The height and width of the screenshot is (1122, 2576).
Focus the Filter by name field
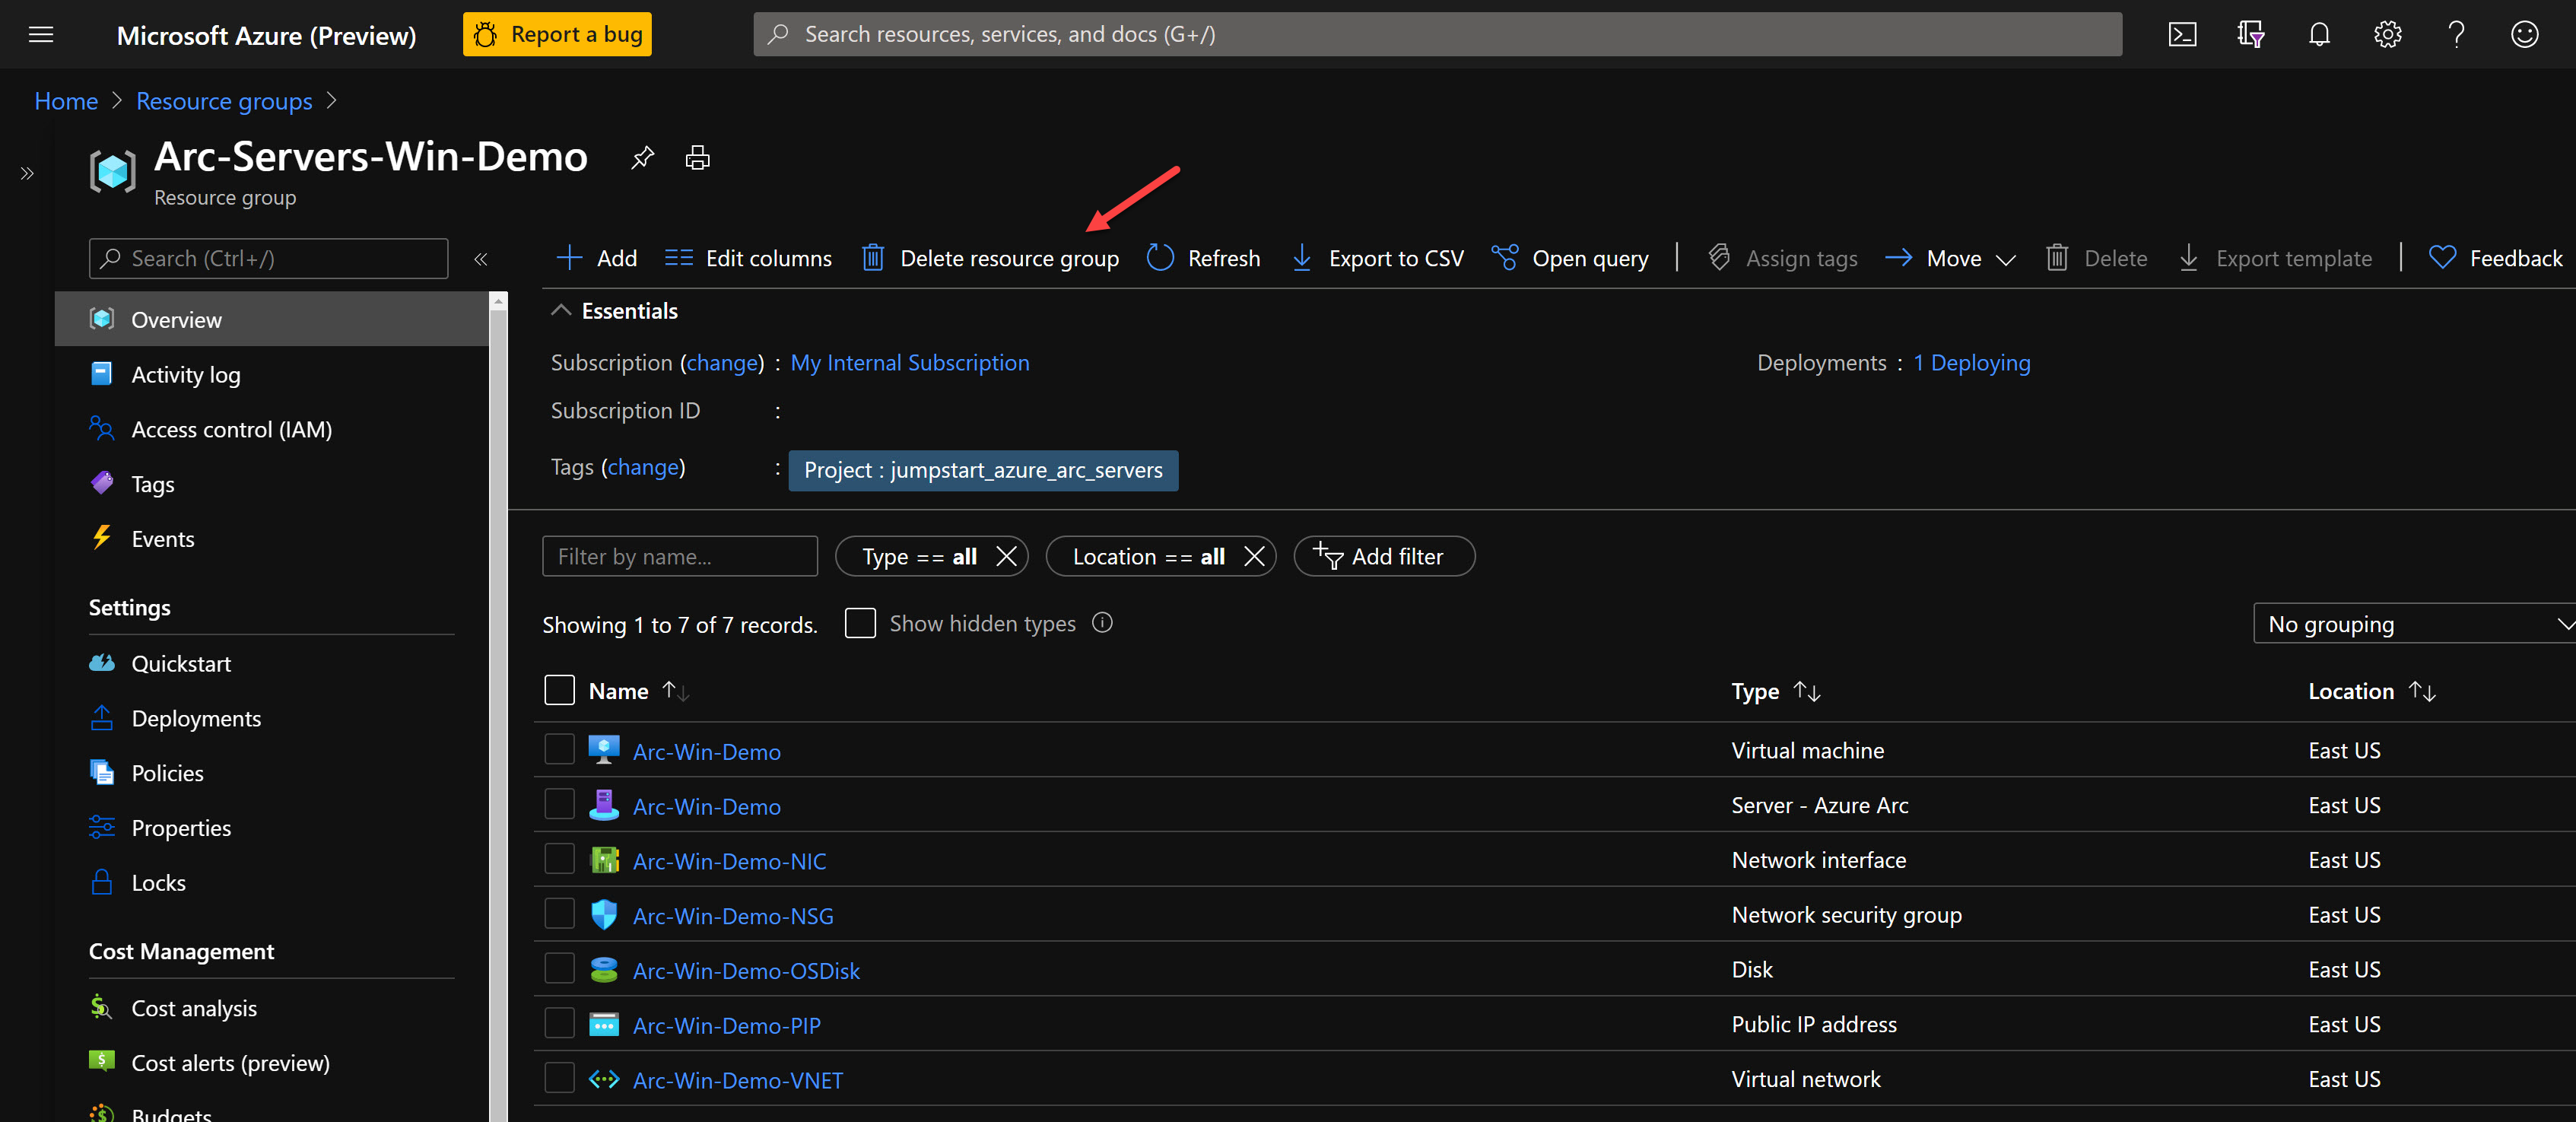tap(680, 557)
